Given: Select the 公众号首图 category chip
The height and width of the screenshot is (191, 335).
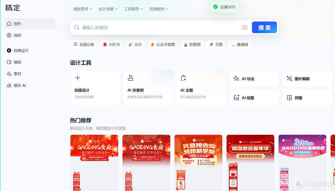Looking at the screenshot, I should pos(162,45).
